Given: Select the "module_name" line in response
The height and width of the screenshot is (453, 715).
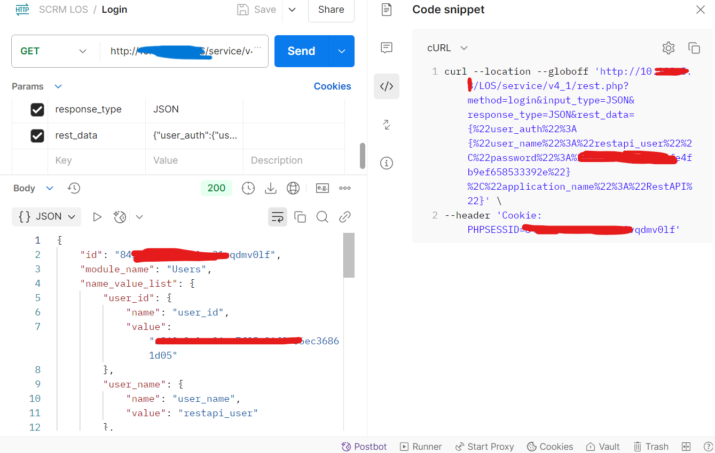Looking at the screenshot, I should (146, 269).
